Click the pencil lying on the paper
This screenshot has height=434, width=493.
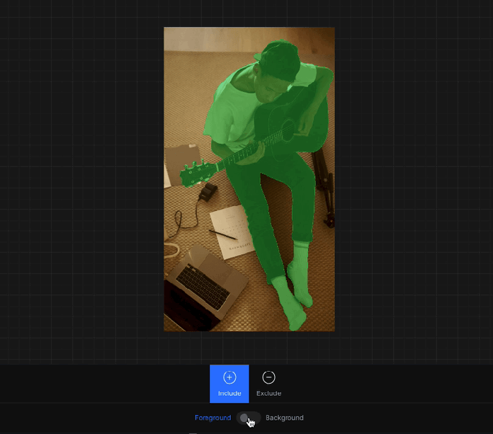click(x=223, y=234)
